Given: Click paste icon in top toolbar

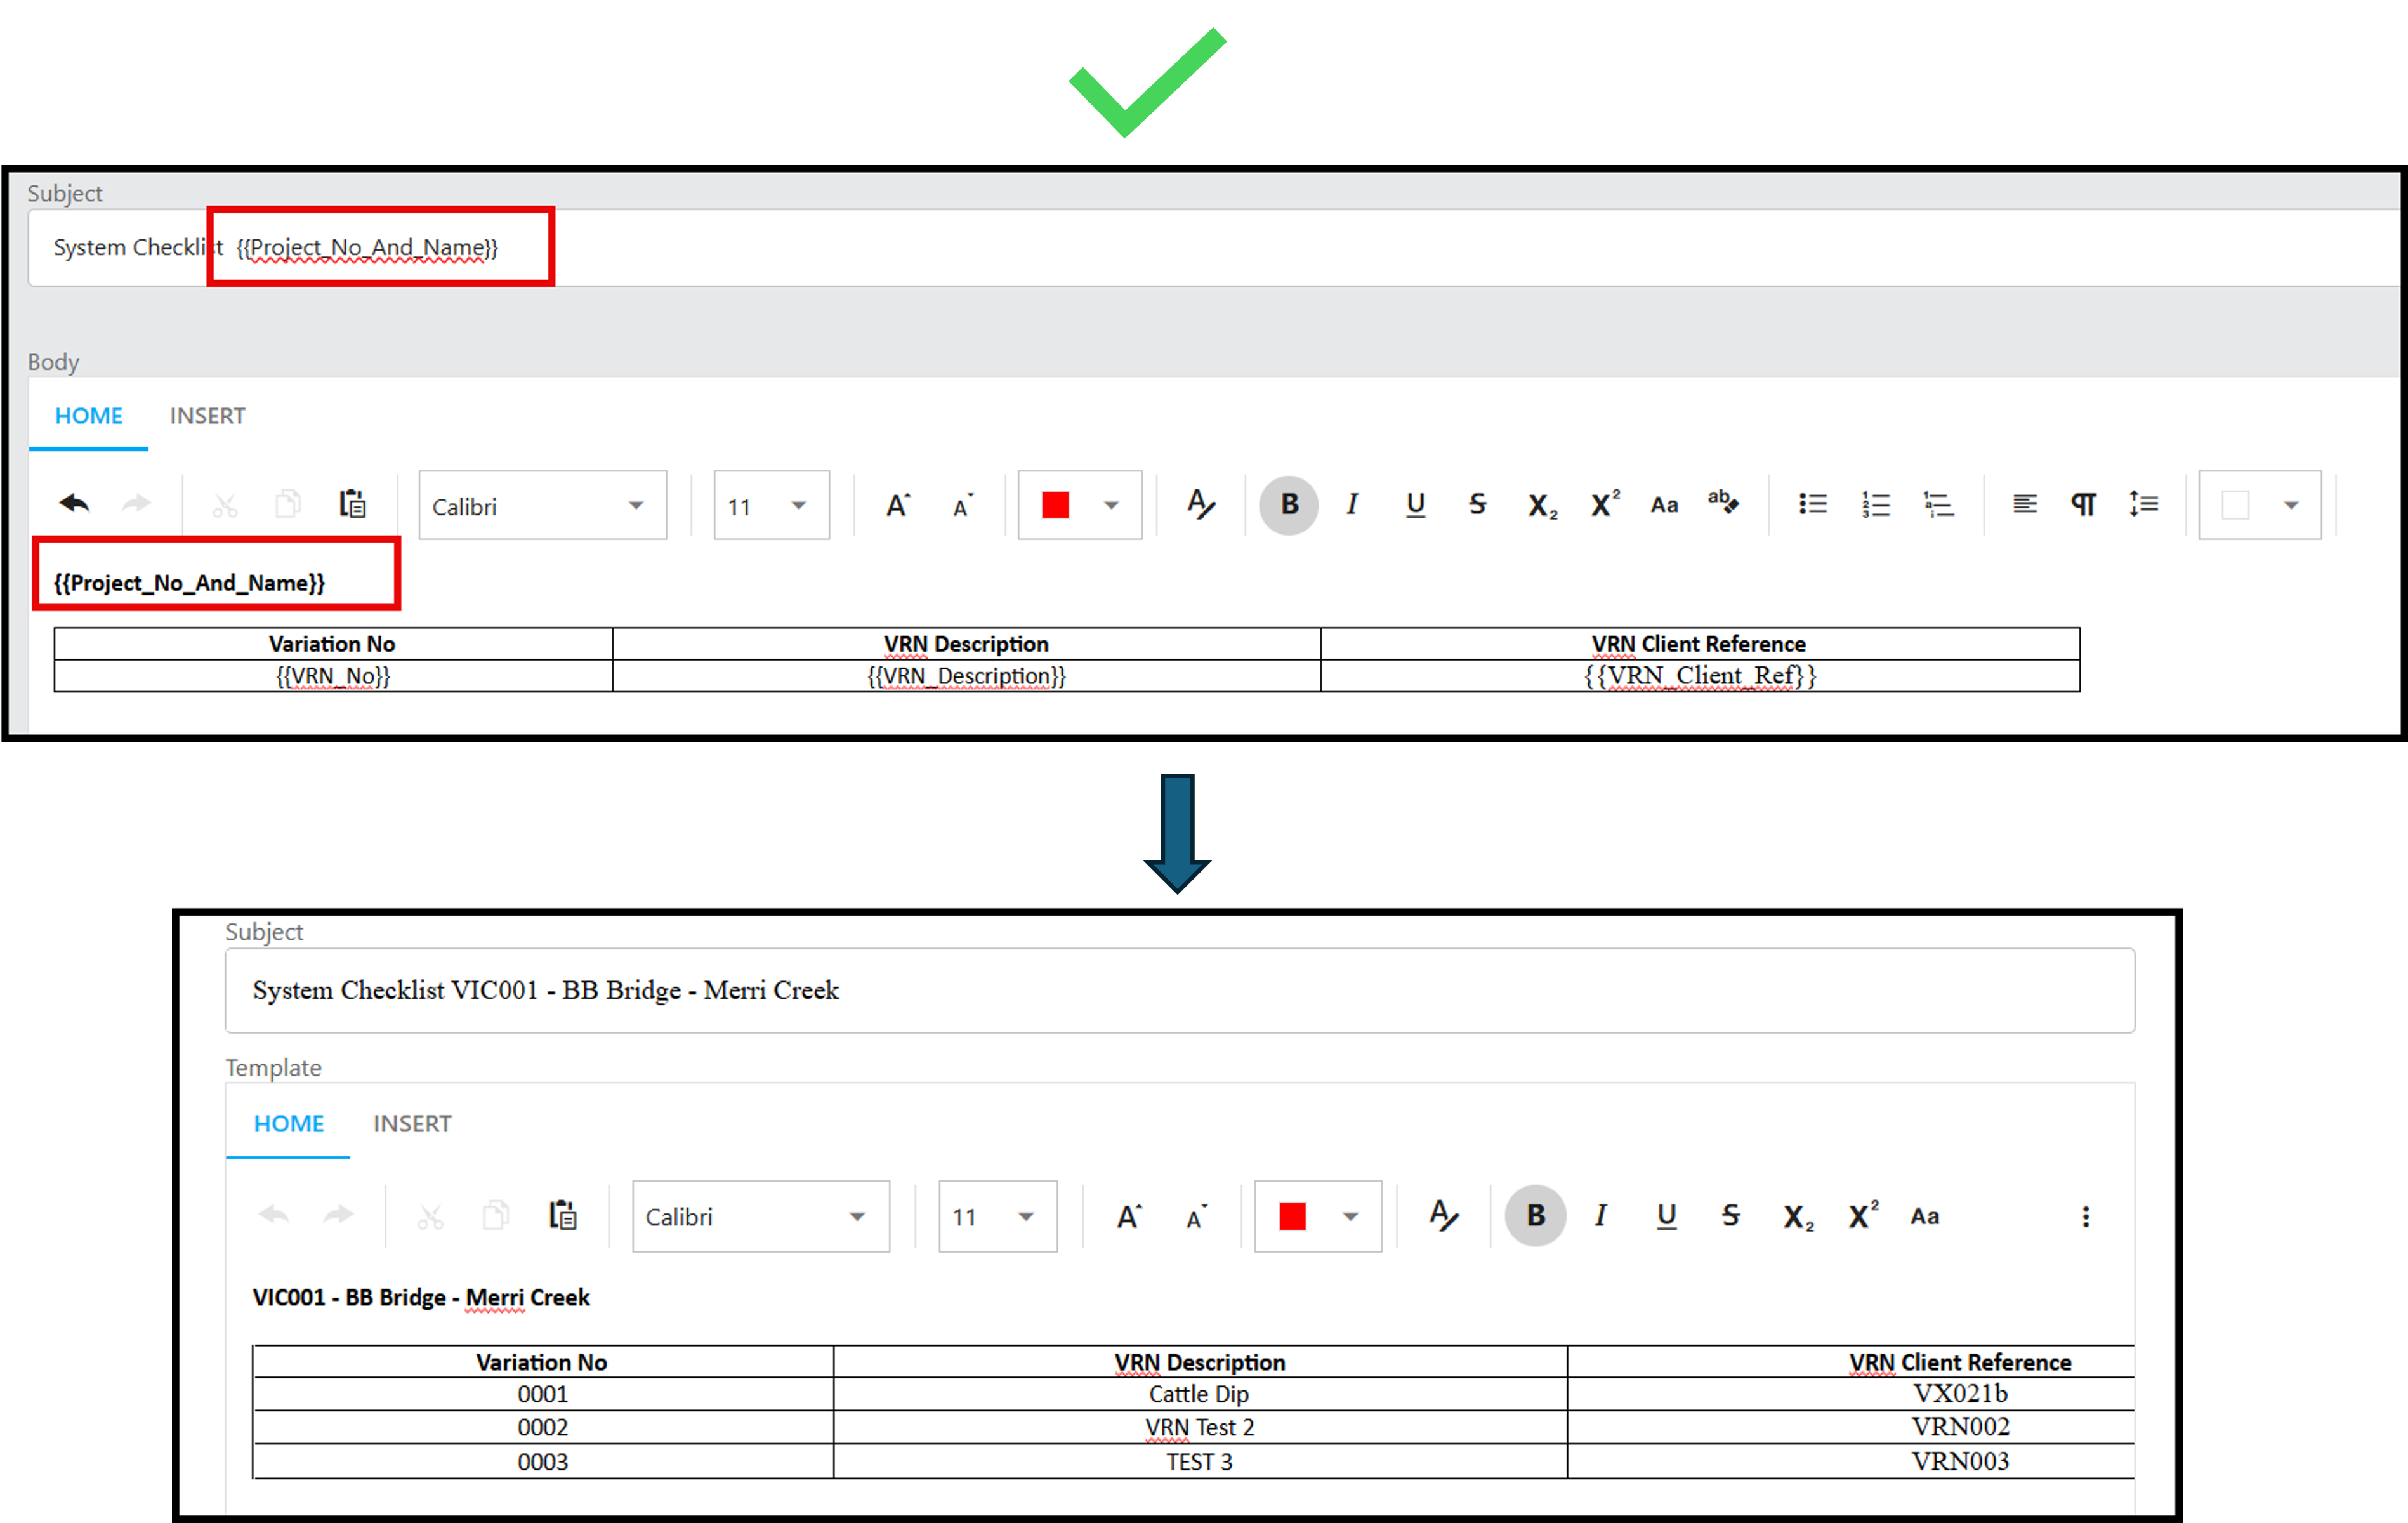Looking at the screenshot, I should tap(352, 504).
